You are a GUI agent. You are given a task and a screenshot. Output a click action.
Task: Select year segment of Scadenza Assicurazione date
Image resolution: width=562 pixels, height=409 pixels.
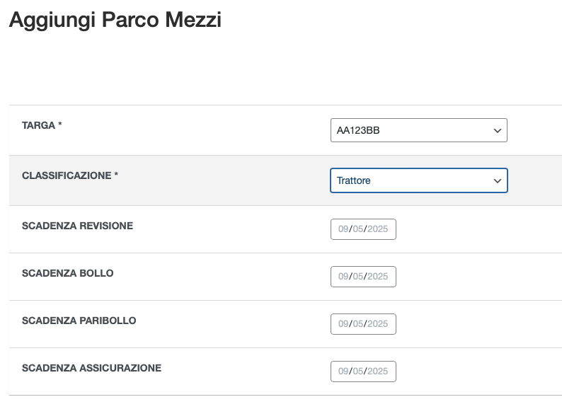[377, 371]
